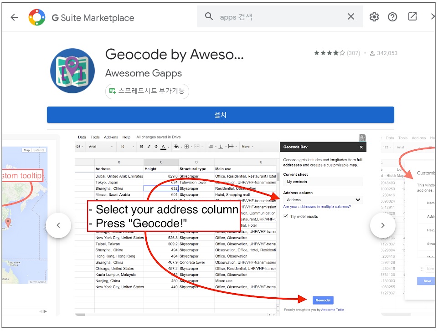
Task: Go back with the left arrow
Action: [14, 17]
